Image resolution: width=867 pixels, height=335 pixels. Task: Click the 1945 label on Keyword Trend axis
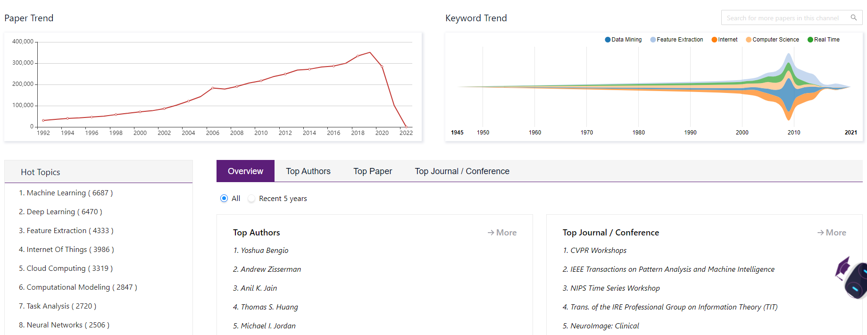[457, 133]
